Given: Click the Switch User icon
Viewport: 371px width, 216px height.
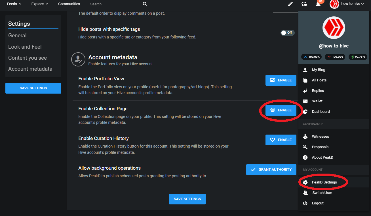Looking at the screenshot, I should (x=305, y=193).
